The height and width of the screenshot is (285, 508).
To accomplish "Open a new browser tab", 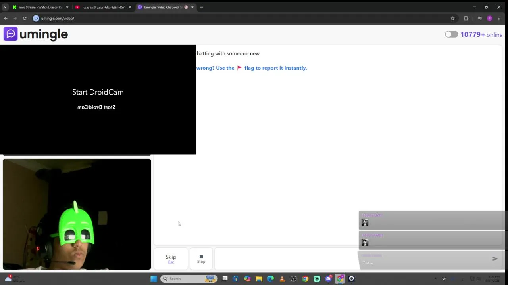I will pos(202,7).
